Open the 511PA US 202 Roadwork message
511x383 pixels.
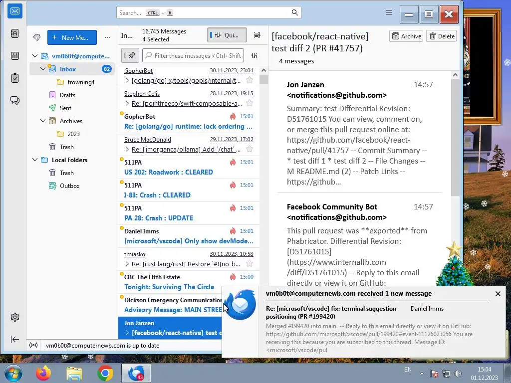pos(189,168)
